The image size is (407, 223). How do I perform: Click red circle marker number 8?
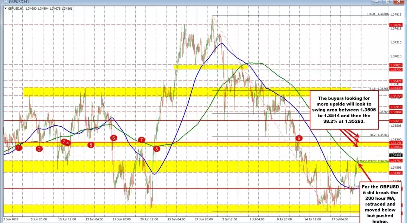[x=156, y=149]
